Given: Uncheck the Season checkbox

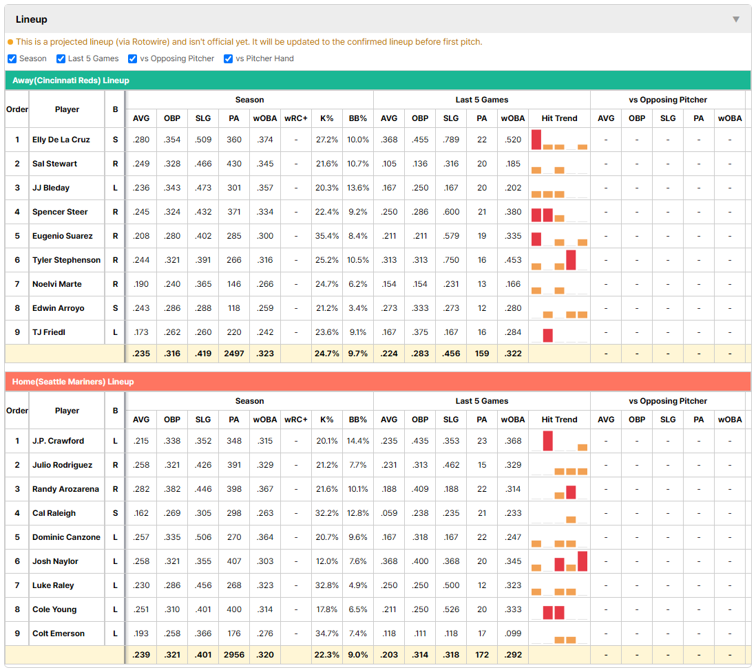Looking at the screenshot, I should [12, 58].
